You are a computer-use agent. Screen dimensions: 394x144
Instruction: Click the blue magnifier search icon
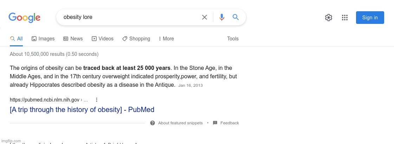tap(235, 17)
